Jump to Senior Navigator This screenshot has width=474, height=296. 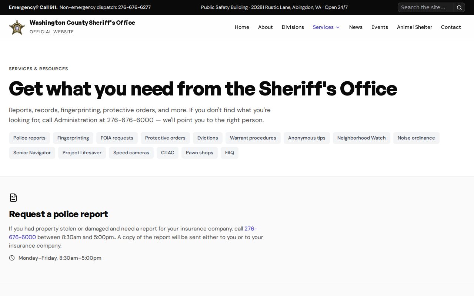[32, 153]
